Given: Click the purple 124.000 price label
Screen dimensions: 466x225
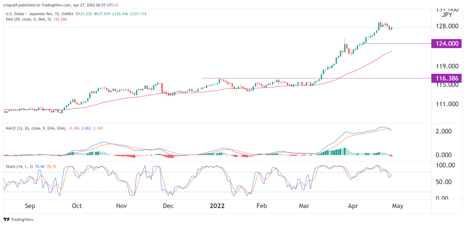Looking at the screenshot, I should click(447, 43).
